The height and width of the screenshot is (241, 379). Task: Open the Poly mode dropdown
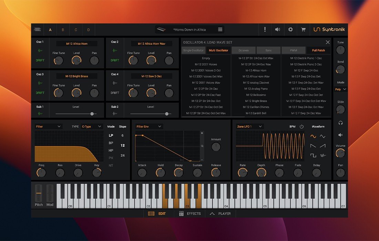coord(340,89)
